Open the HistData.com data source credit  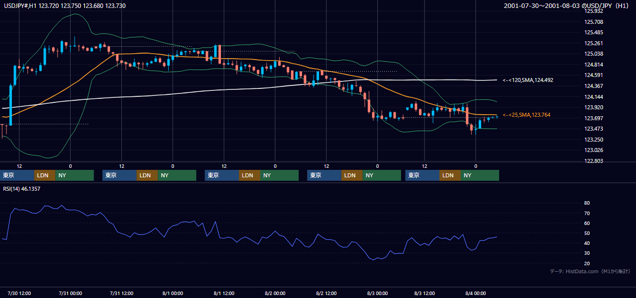pos(590,271)
